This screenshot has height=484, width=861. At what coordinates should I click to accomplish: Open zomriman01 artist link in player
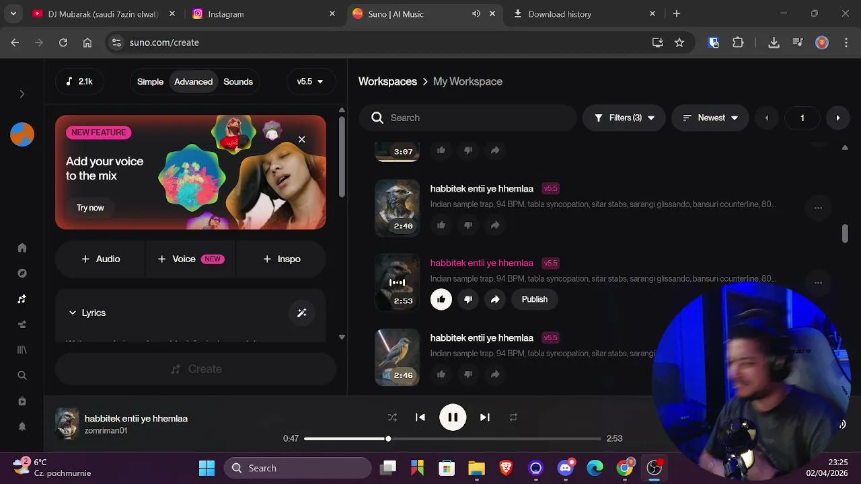(x=106, y=431)
